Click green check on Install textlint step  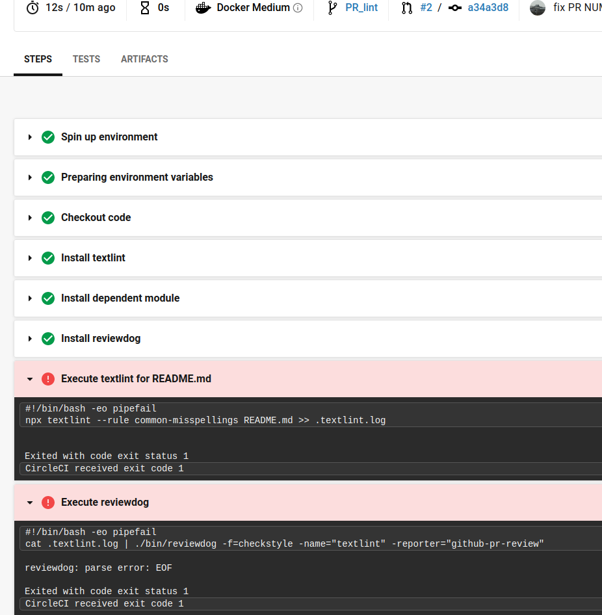[48, 257]
